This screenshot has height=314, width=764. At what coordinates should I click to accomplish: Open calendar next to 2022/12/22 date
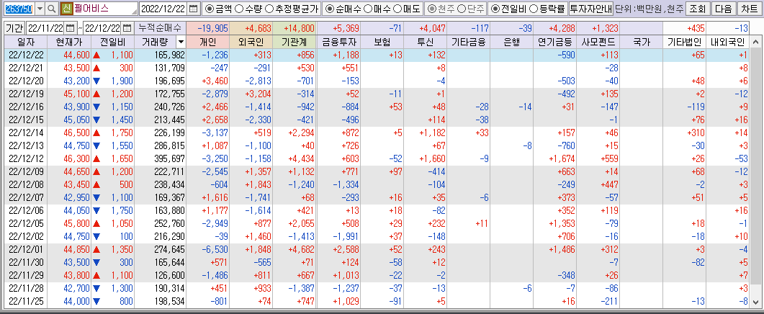[194, 9]
